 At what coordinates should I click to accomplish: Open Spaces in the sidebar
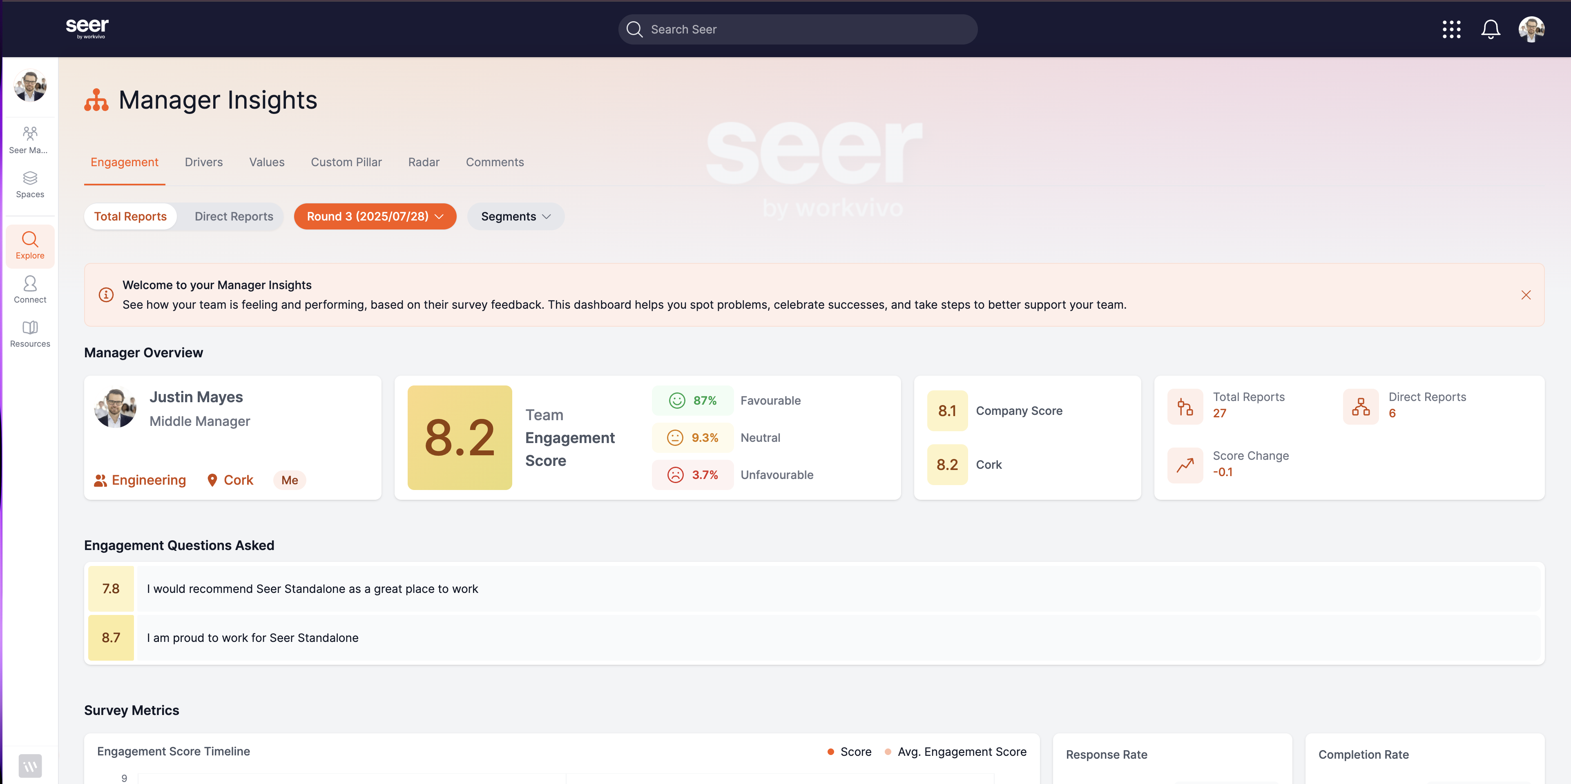tap(30, 185)
